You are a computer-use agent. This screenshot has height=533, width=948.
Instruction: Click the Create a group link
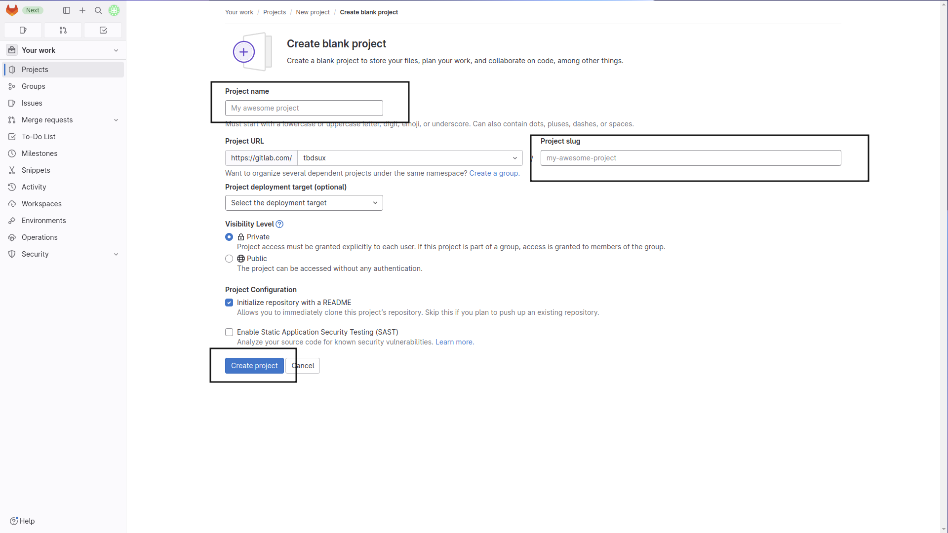click(x=494, y=173)
